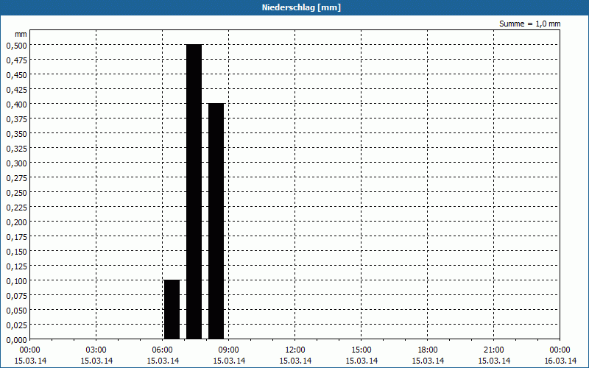Click the 0,400 y-axis value

(x=17, y=104)
